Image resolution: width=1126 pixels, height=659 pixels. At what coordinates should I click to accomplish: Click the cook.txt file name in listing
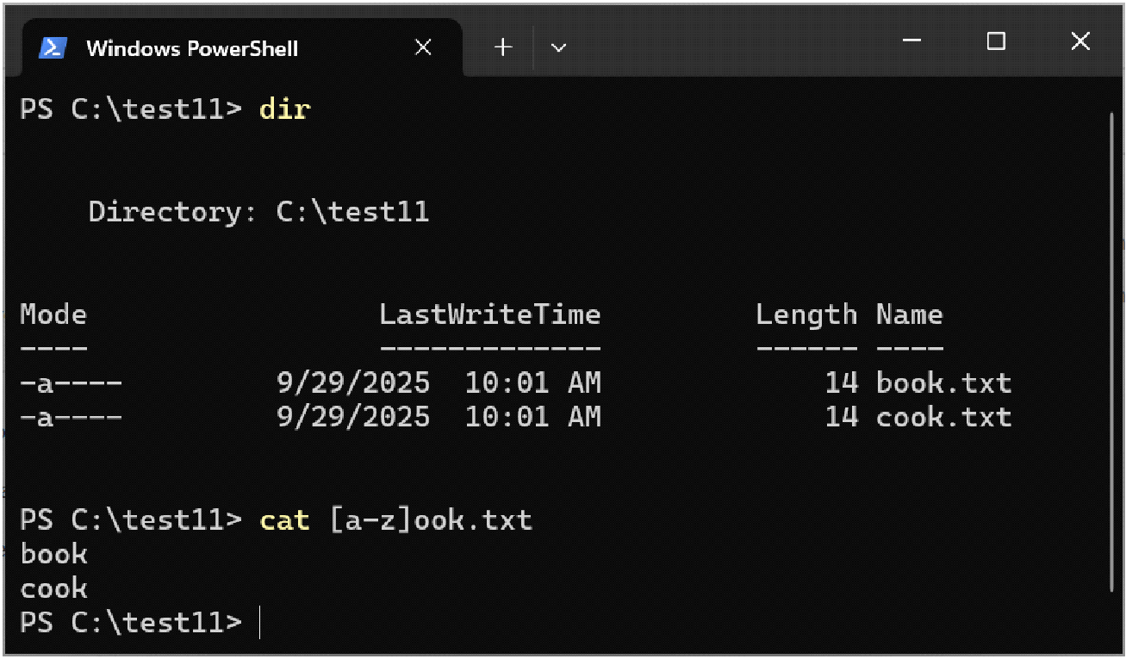[x=943, y=417]
